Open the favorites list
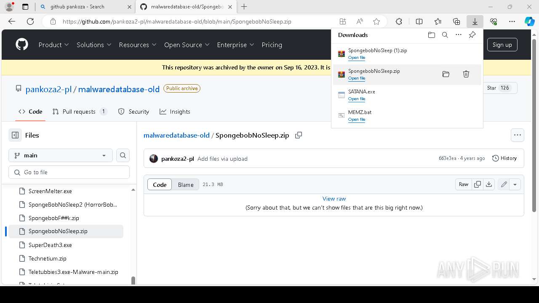The width and height of the screenshot is (539, 303). tap(438, 21)
